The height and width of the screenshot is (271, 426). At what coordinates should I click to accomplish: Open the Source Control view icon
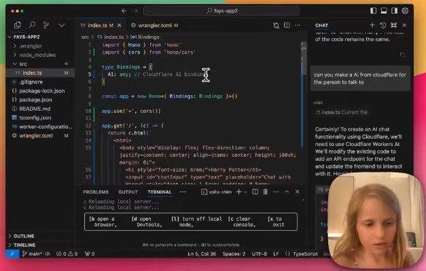coord(46,25)
